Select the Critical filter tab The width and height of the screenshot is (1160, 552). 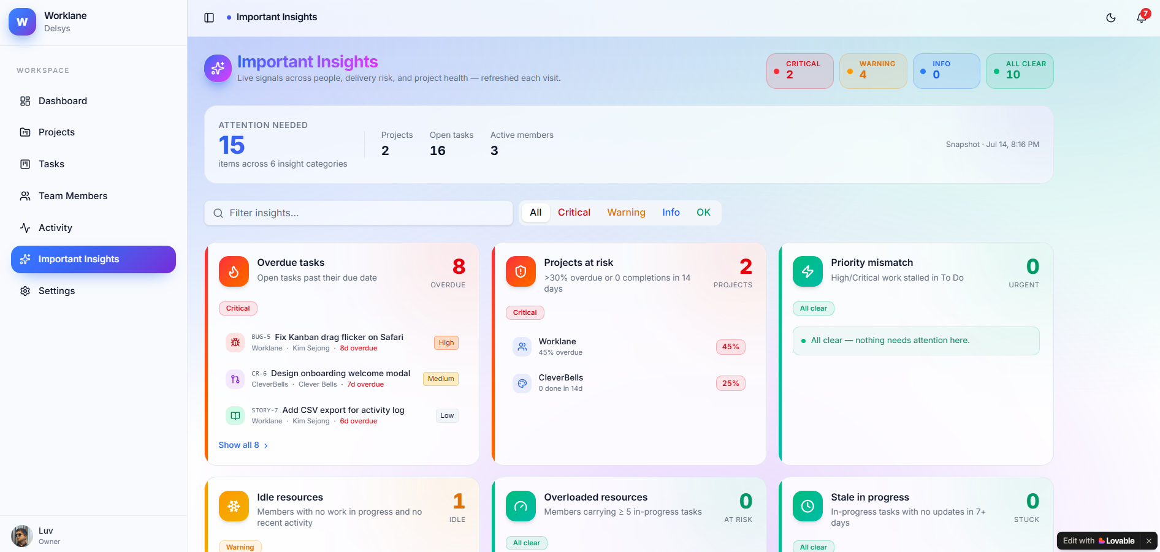point(574,213)
